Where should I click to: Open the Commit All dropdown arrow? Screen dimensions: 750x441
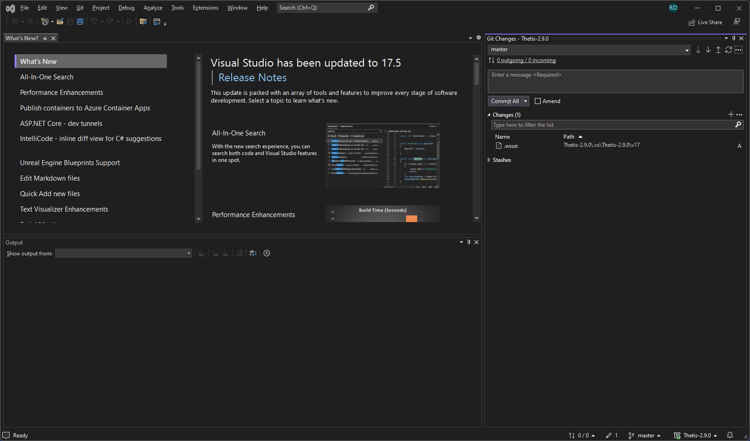coord(525,101)
